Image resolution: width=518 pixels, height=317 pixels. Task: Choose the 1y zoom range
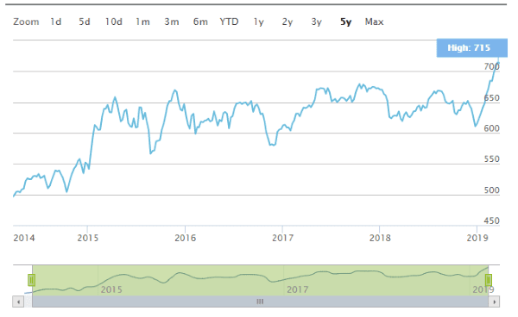coord(259,22)
